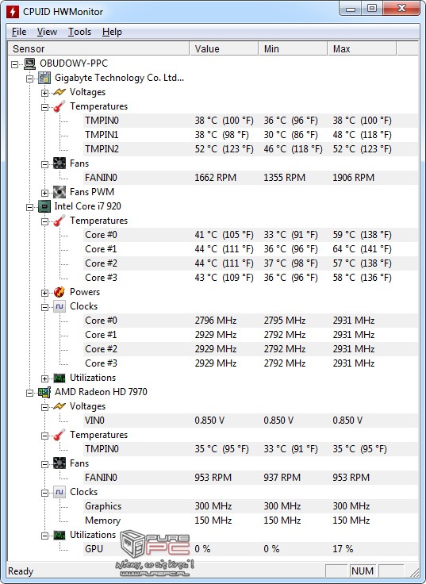
Task: Click the Max column header
Action: click(x=362, y=48)
